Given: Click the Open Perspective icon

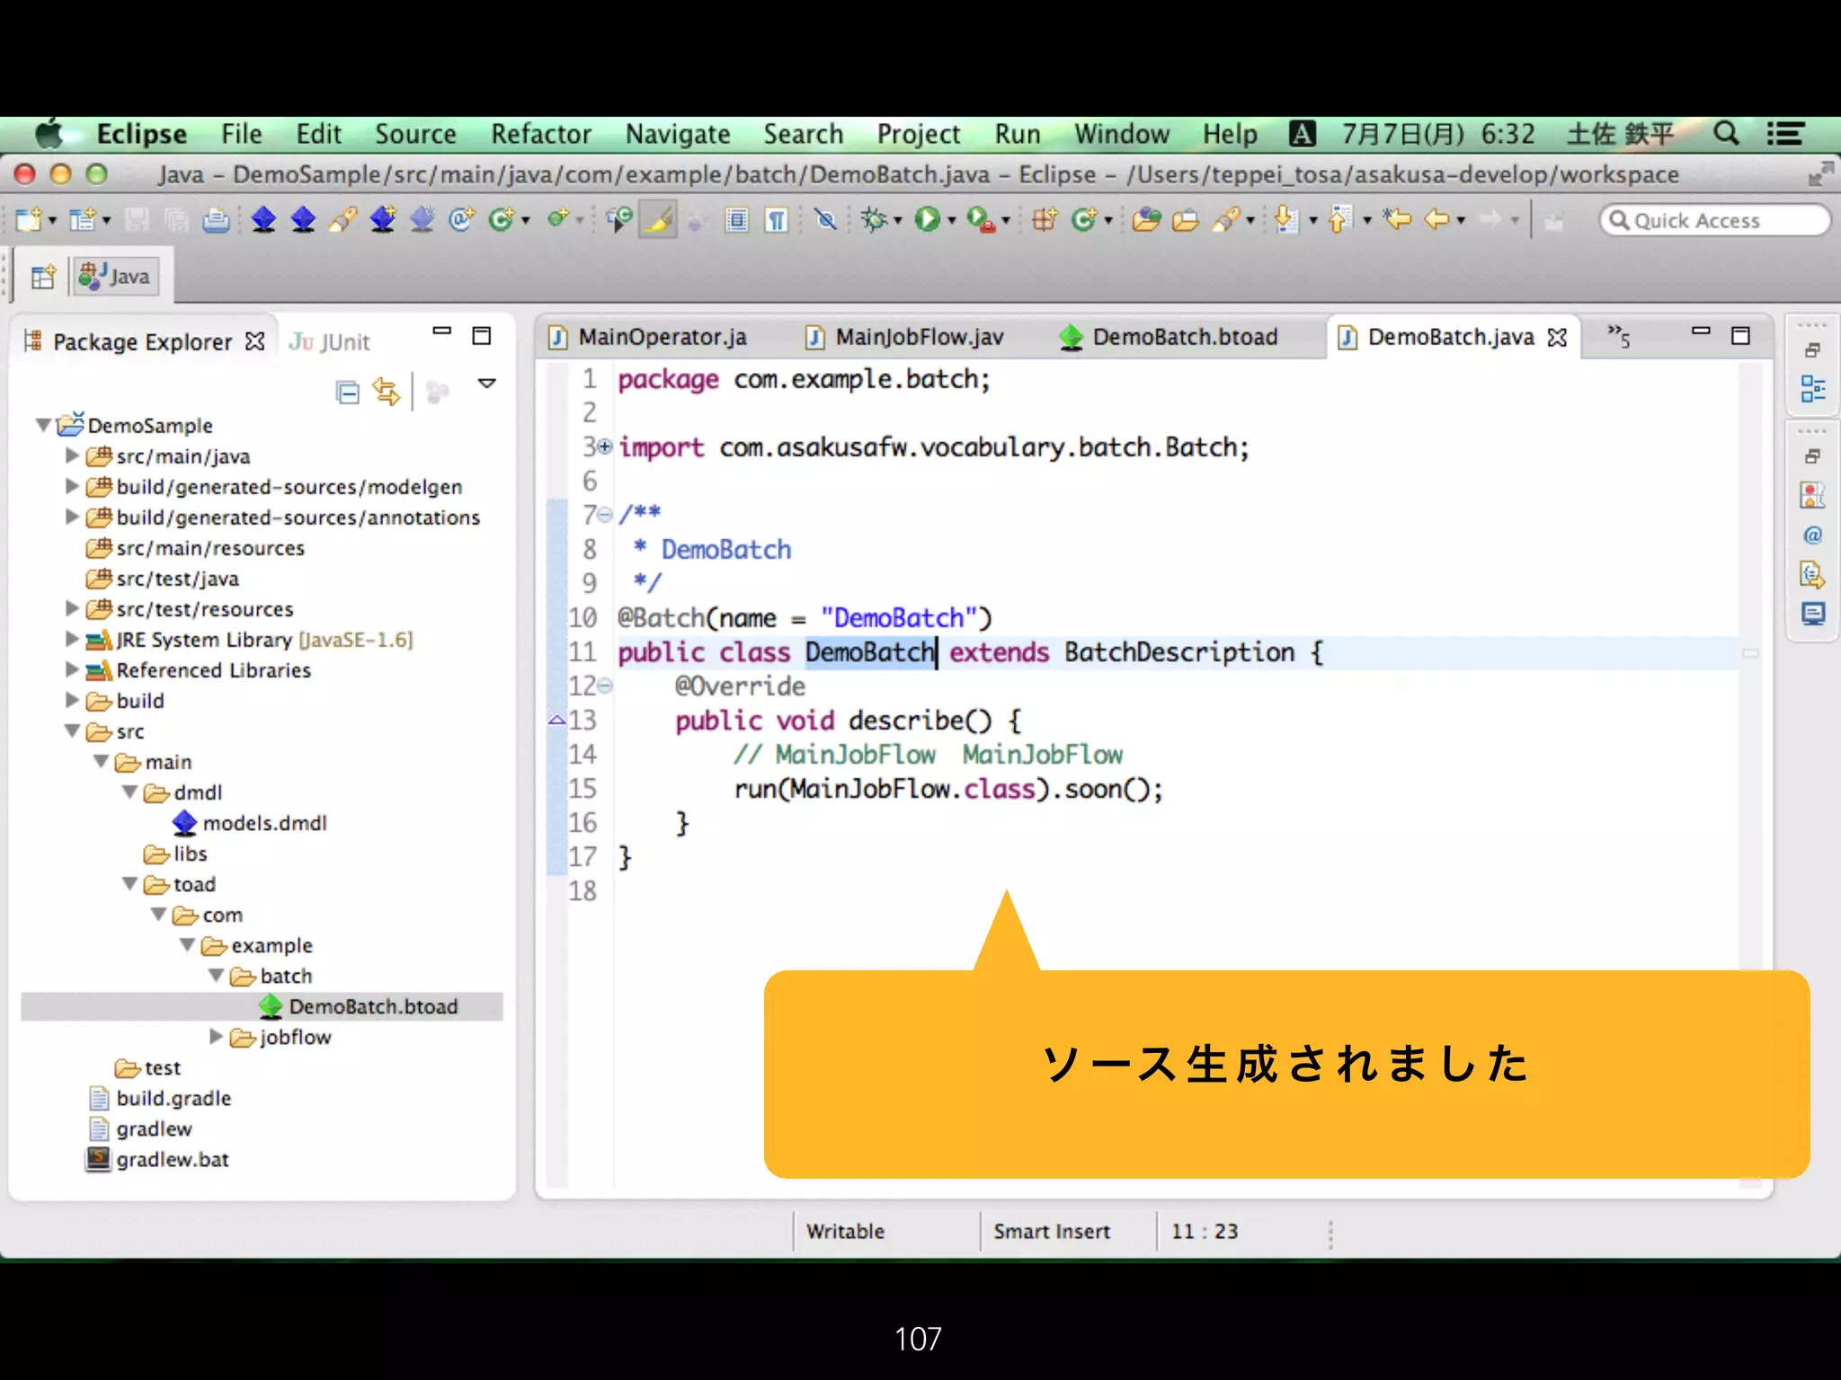Looking at the screenshot, I should [x=43, y=277].
